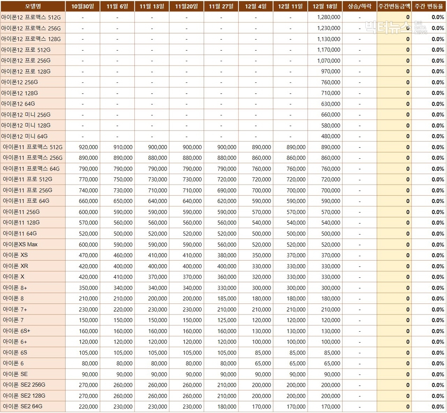
Task: Select the 아이폰12 프로 256G model name
Action: (x=26, y=60)
